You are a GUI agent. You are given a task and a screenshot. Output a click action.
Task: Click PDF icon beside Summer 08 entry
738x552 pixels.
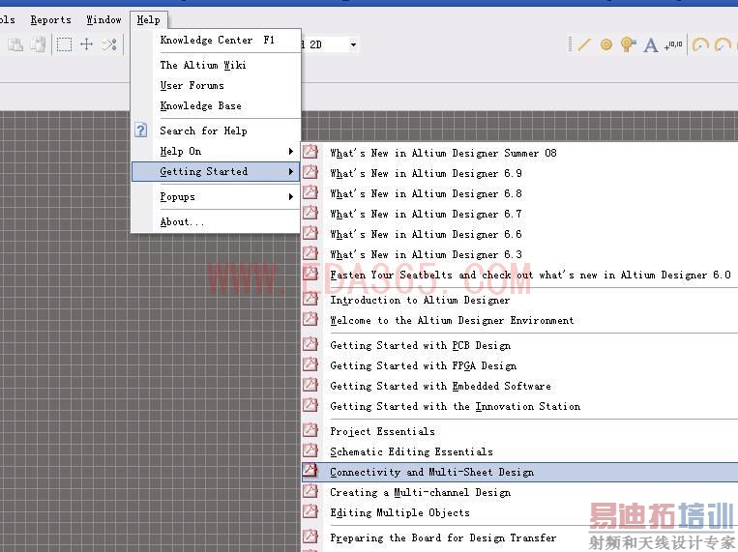[x=310, y=152]
